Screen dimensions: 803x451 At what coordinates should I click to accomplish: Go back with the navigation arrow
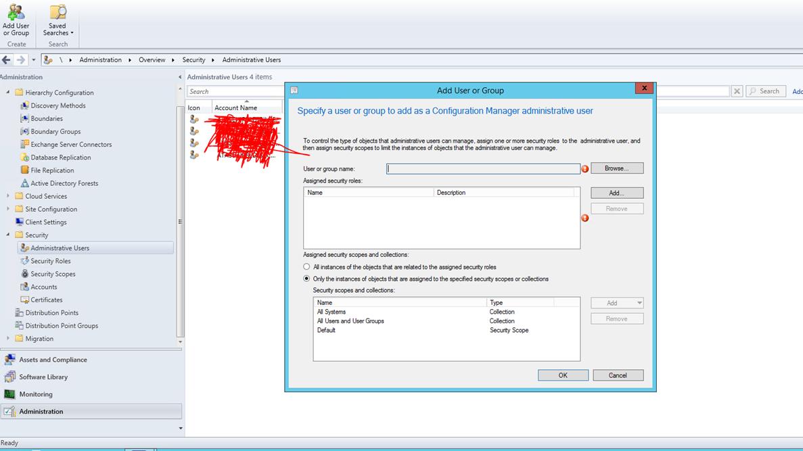(7, 60)
